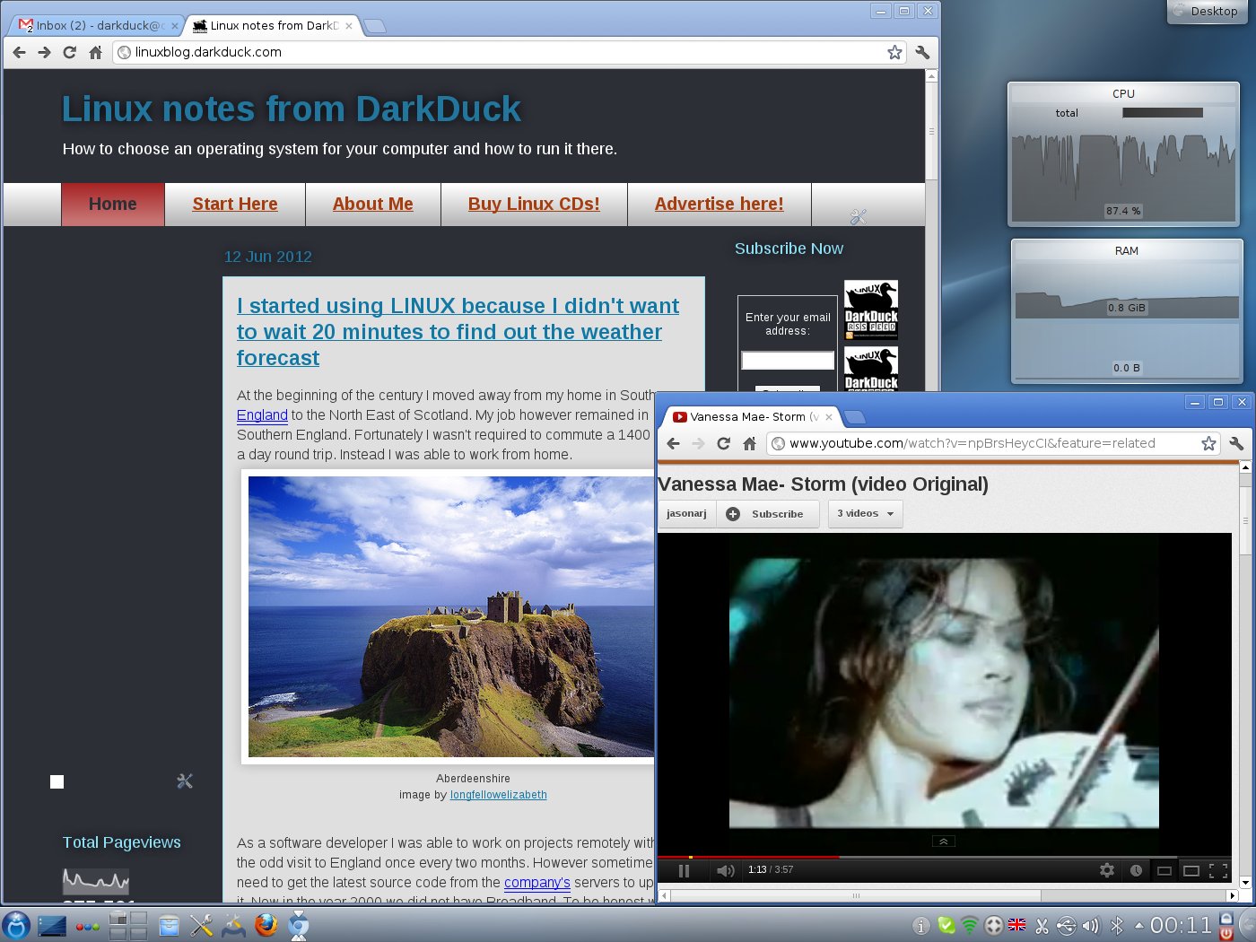Open new tab in YouTube window

pyautogui.click(x=855, y=416)
